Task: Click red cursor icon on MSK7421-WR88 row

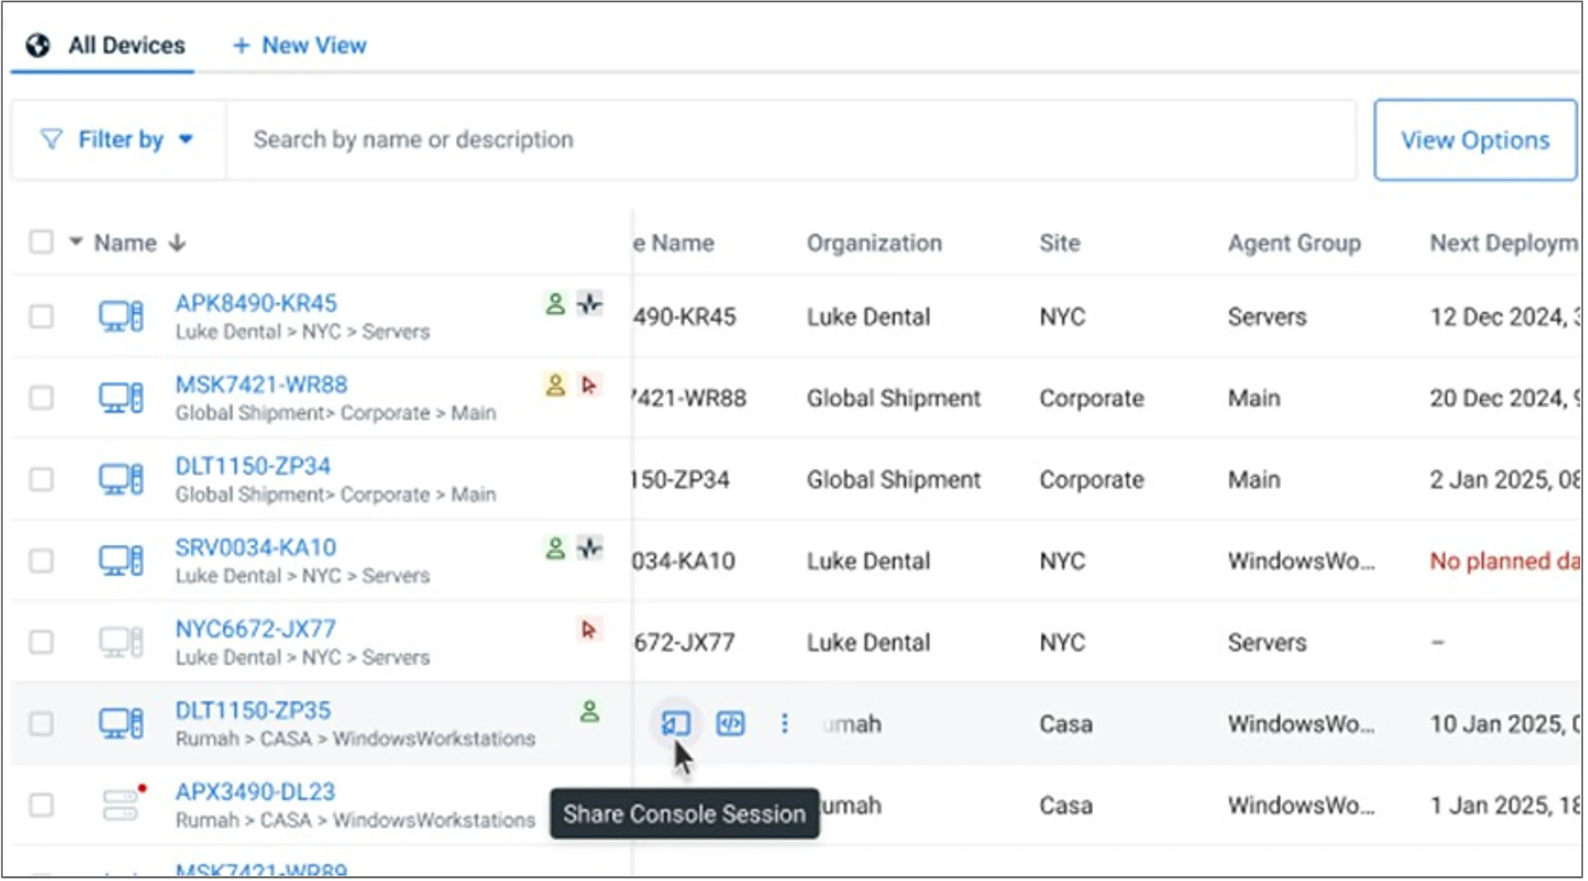Action: click(589, 385)
